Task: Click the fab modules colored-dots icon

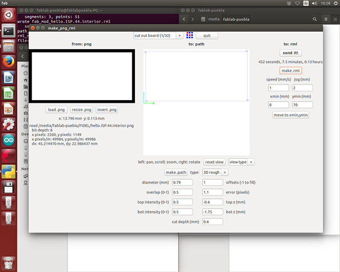Action: pos(190,35)
